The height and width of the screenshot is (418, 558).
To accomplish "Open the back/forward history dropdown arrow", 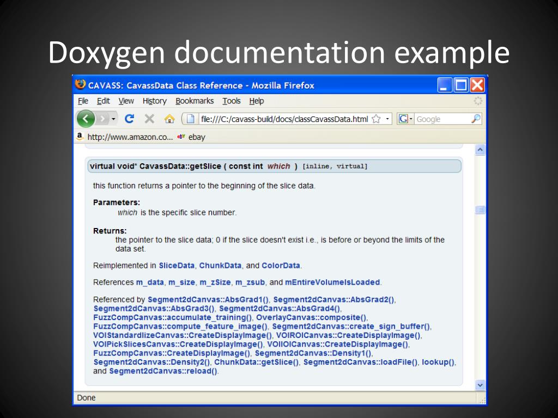I will pos(113,119).
